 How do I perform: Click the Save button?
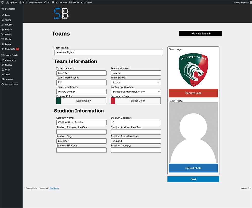tap(193, 179)
